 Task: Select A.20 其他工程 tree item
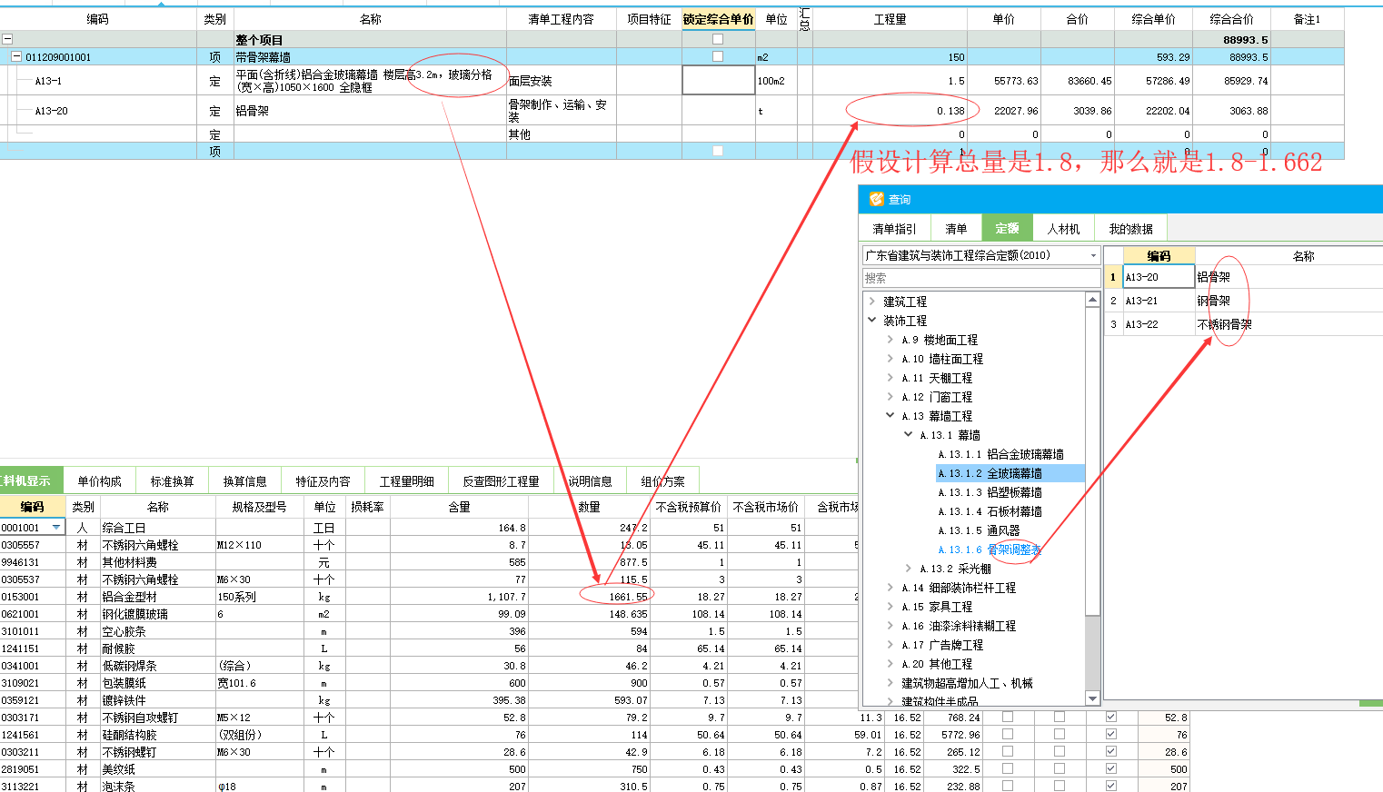937,664
